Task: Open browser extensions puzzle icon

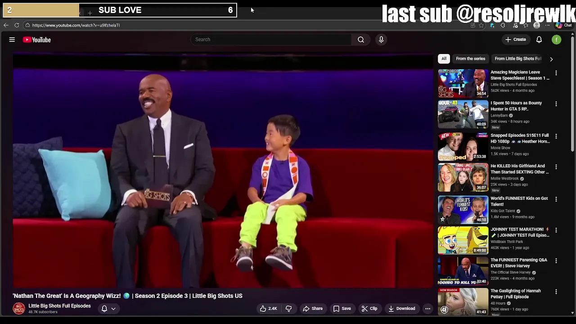Action: [x=503, y=25]
